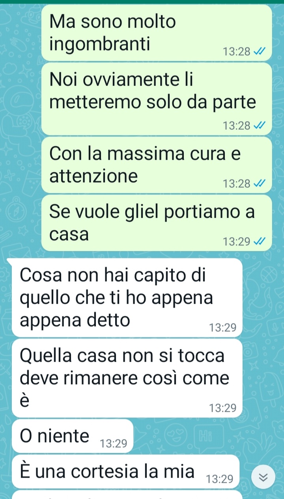Select the 'Cosa non hai capito' received message
The width and height of the screenshot is (284, 499).
click(127, 298)
